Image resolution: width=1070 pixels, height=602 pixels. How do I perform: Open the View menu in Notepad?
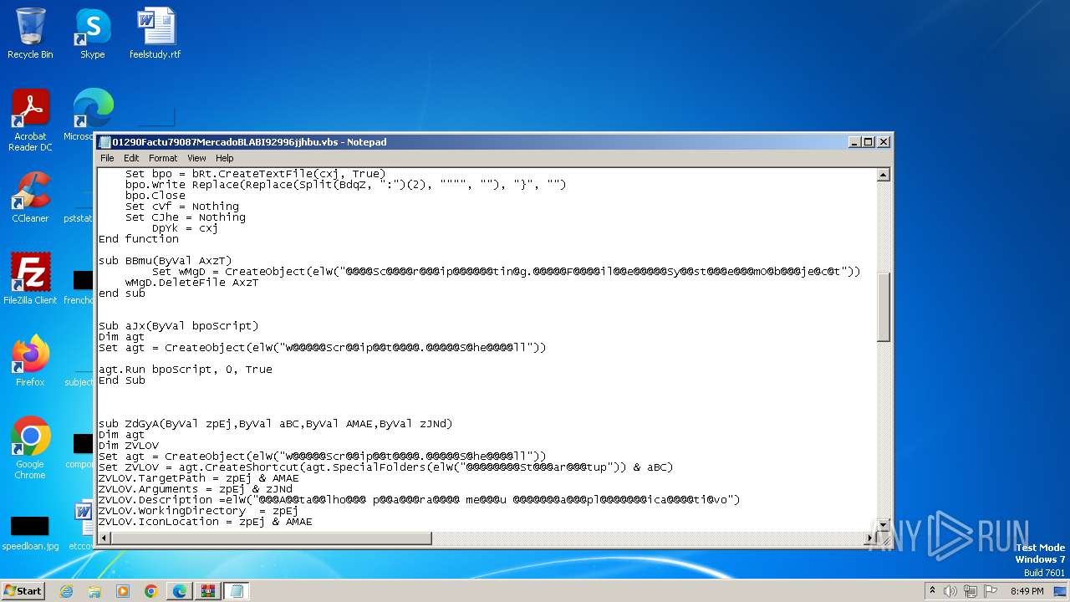pos(196,158)
